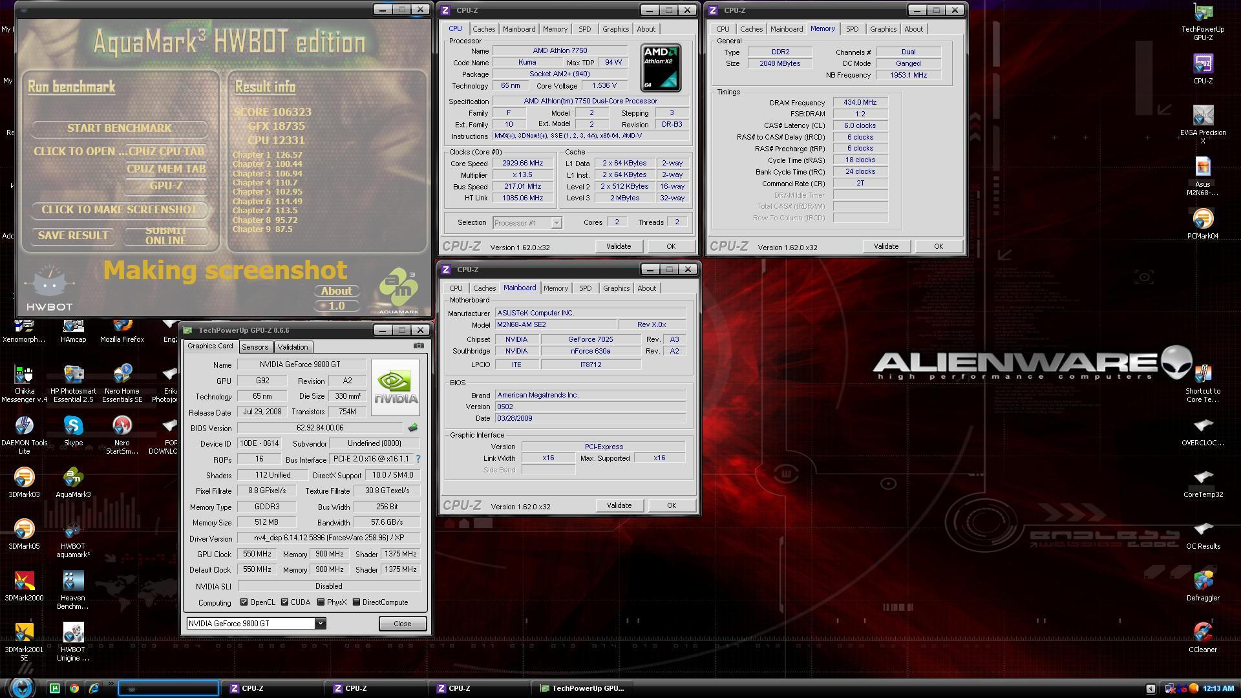Viewport: 1241px width, 698px height.
Task: Open Processor #1 selection dropdown in CPU-Z
Action: [527, 223]
